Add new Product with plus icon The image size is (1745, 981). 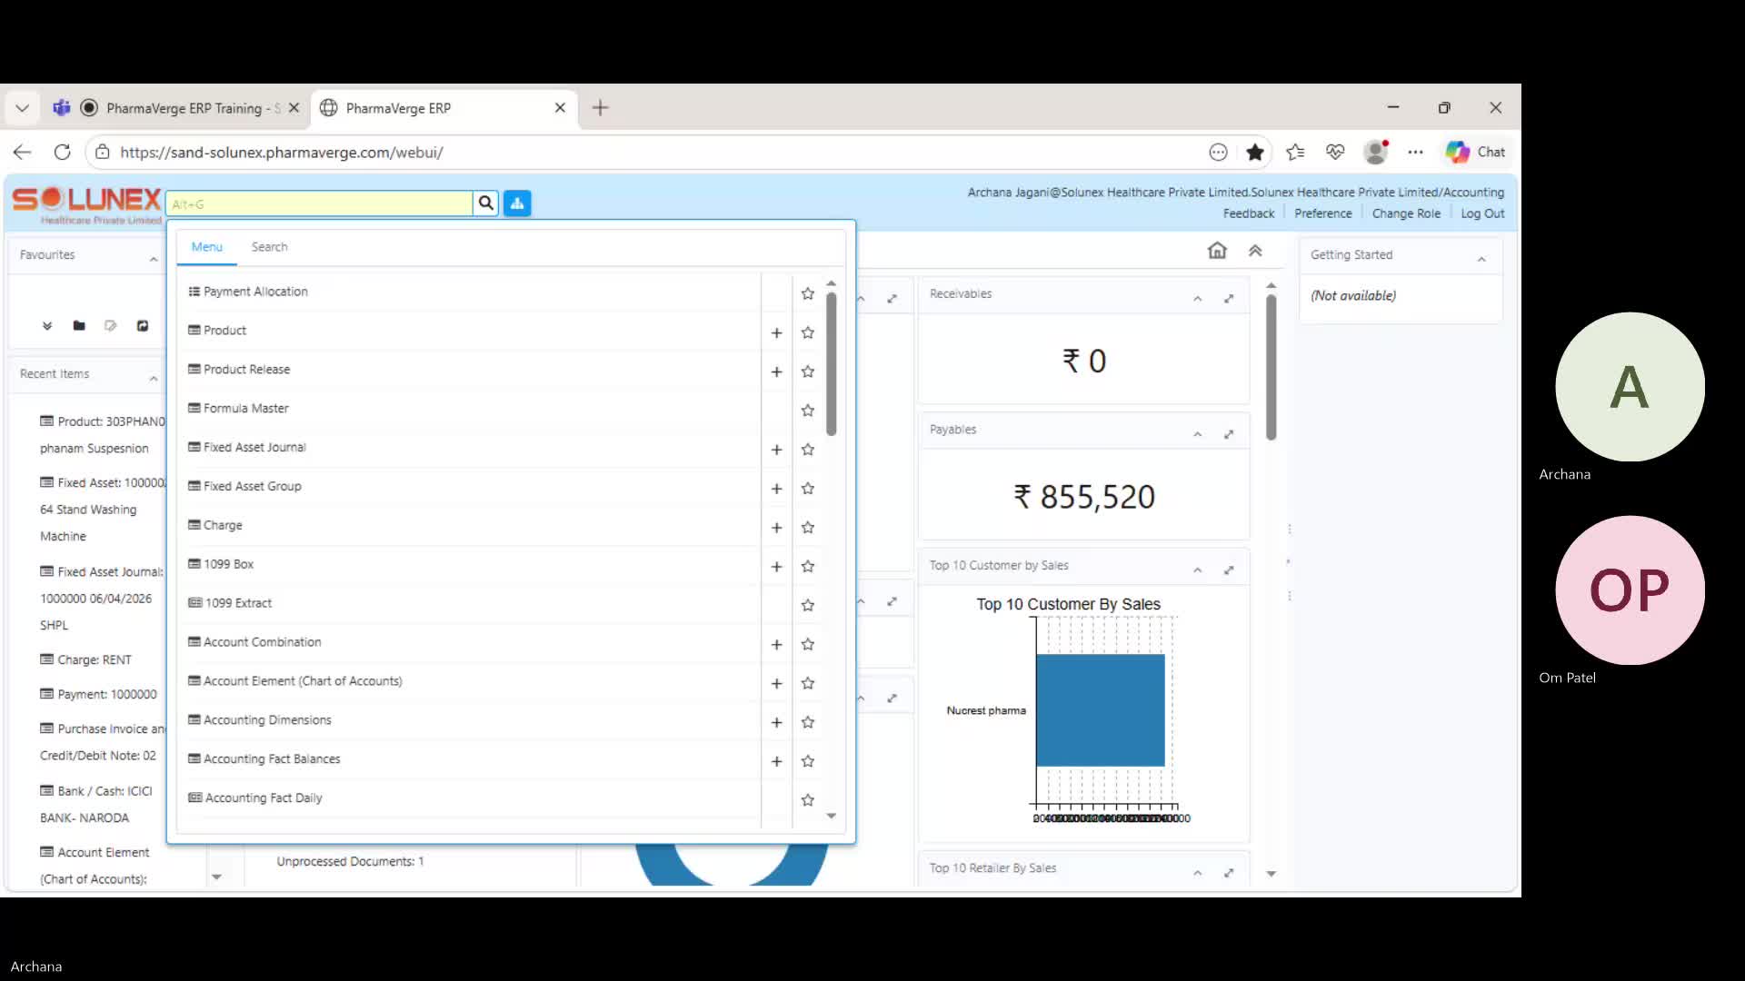coord(776,333)
